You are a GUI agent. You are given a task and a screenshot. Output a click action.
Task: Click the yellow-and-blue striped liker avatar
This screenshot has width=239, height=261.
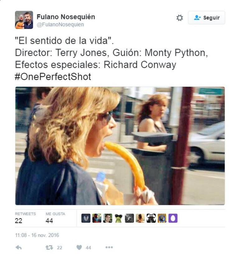pyautogui.click(x=162, y=218)
